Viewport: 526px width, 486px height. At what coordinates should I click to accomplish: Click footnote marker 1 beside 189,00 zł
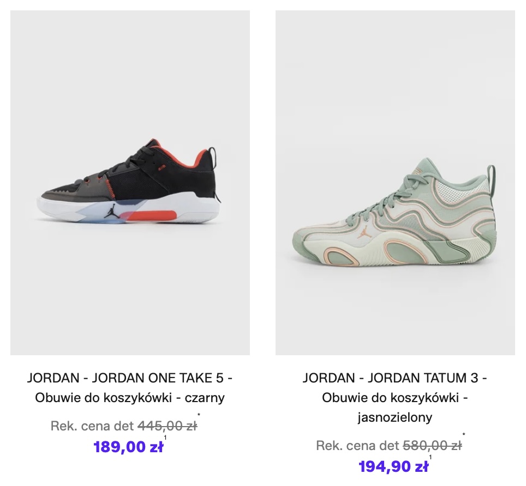coord(165,438)
